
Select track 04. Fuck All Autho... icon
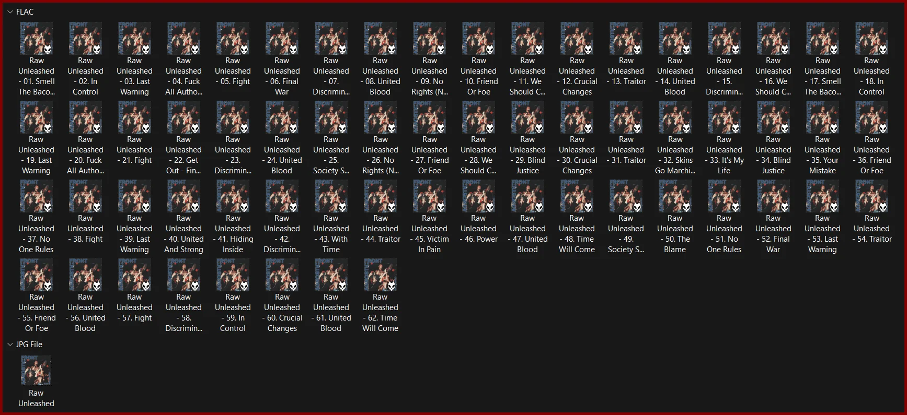click(x=183, y=39)
